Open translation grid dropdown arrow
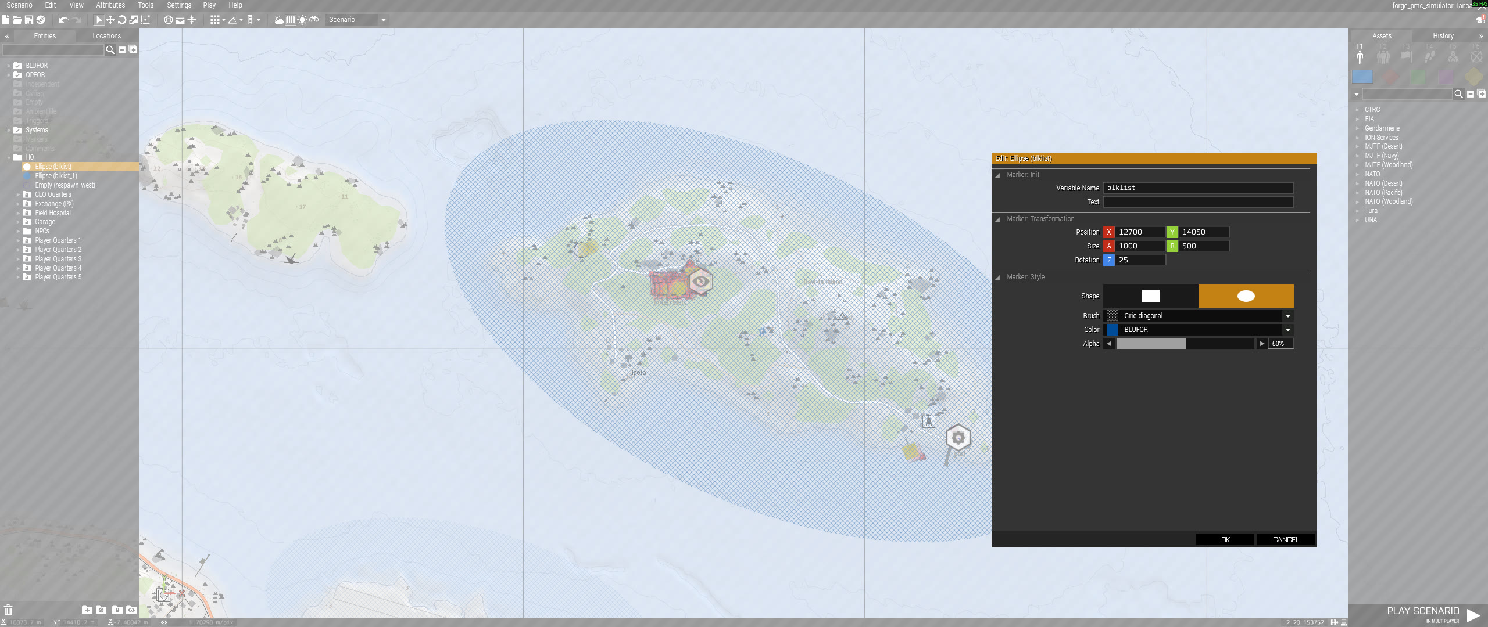This screenshot has height=627, width=1488. pos(223,20)
